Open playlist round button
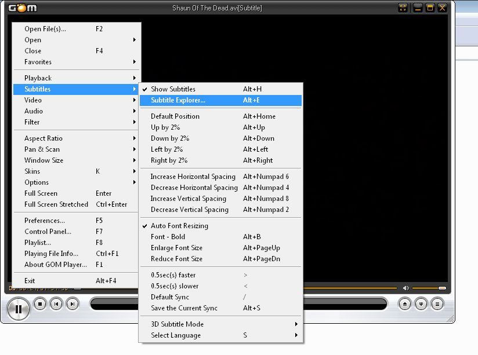Viewport: 478px width, 355px height. coord(437,304)
